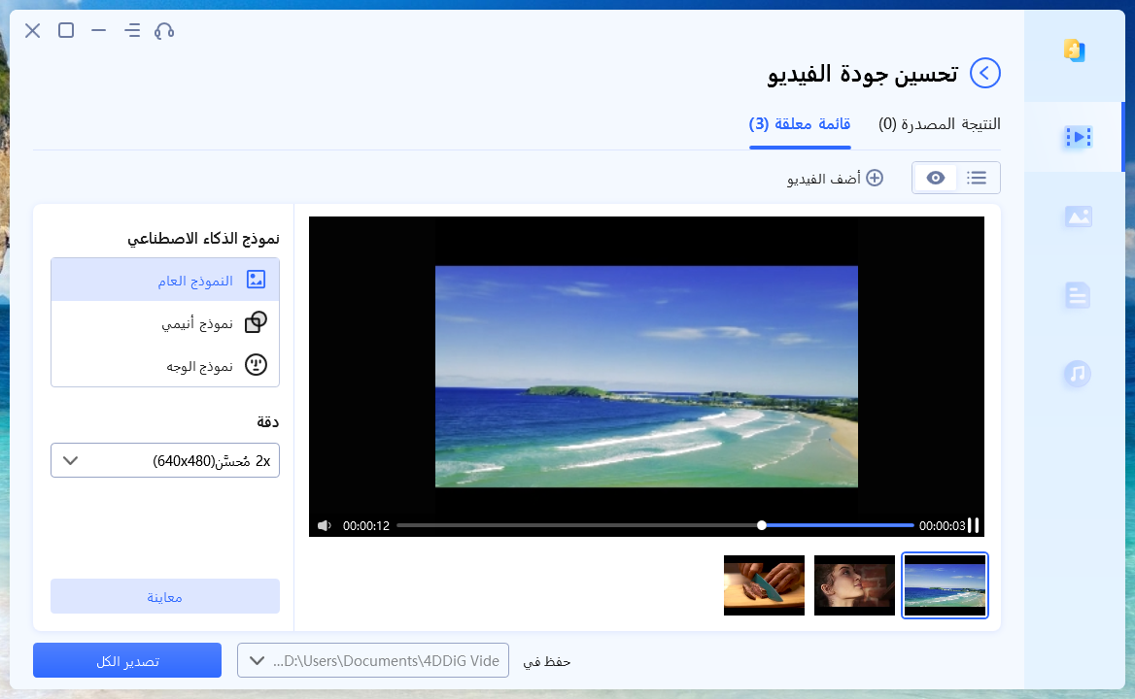Click the headphones support icon
Screen dimensions: 1135x699
pyautogui.click(x=164, y=30)
